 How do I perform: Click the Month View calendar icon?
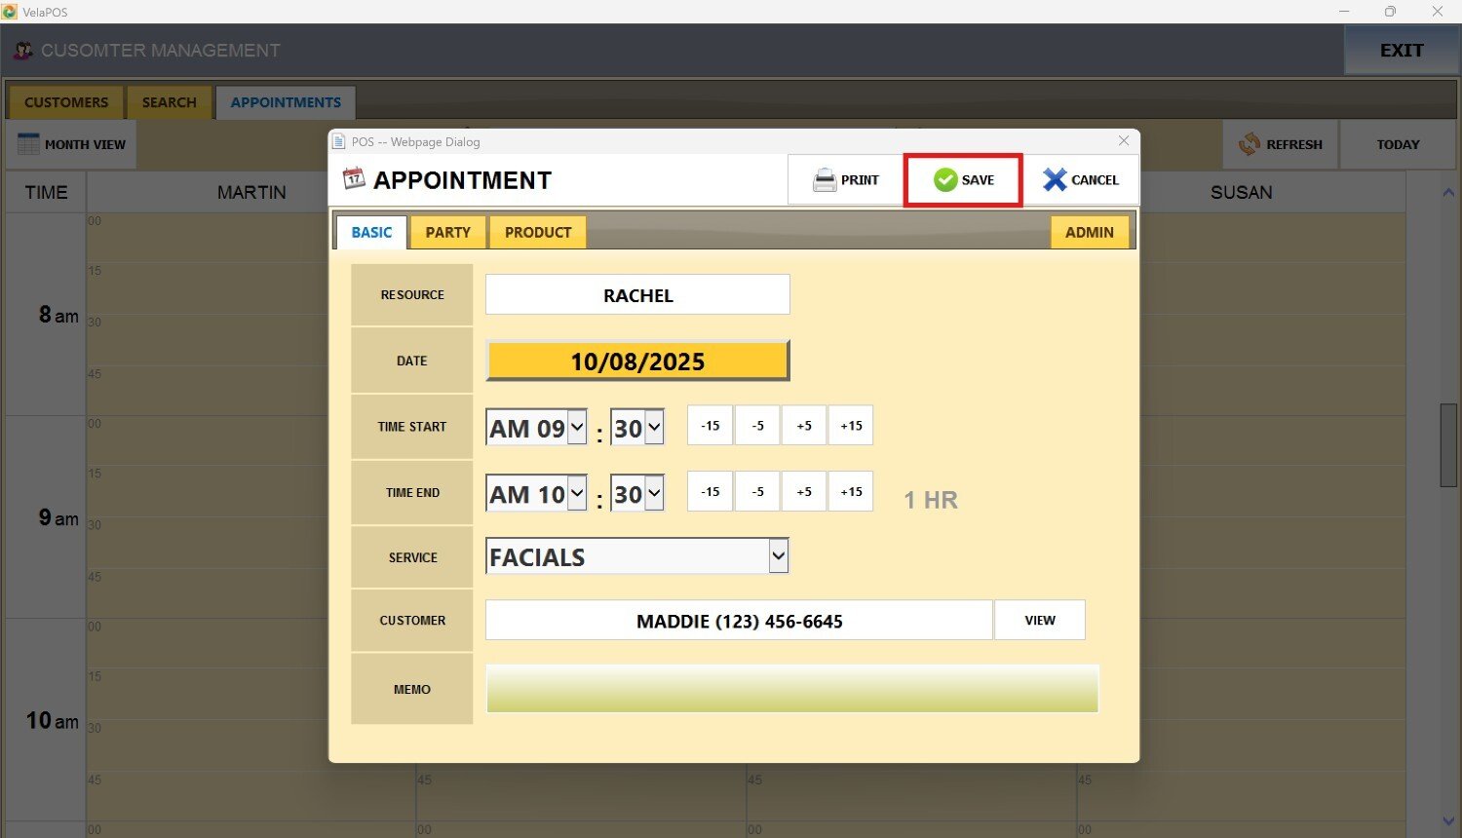28,144
